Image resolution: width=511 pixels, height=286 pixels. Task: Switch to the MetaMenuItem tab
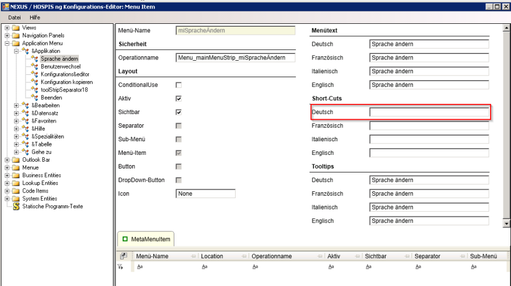point(146,239)
